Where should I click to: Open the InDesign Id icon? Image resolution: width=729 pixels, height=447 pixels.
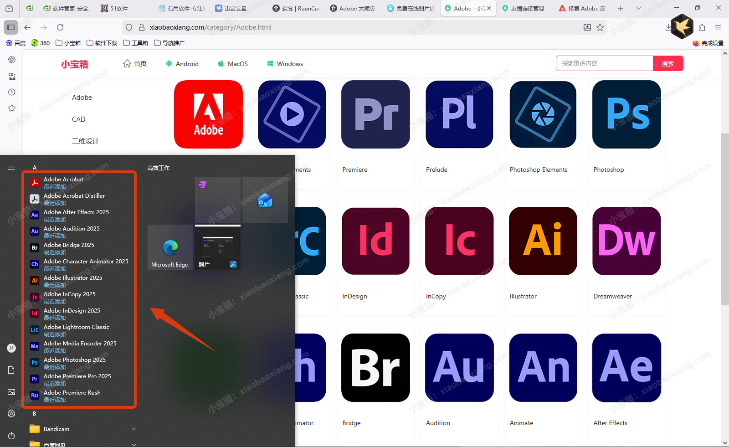[x=375, y=241]
